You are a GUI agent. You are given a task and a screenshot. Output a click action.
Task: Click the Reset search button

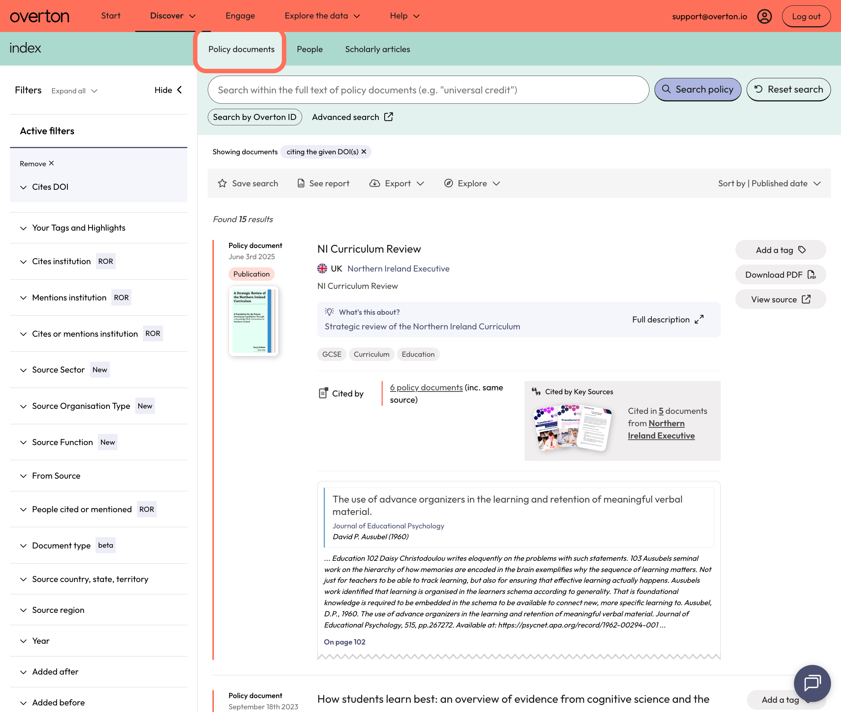coord(788,89)
